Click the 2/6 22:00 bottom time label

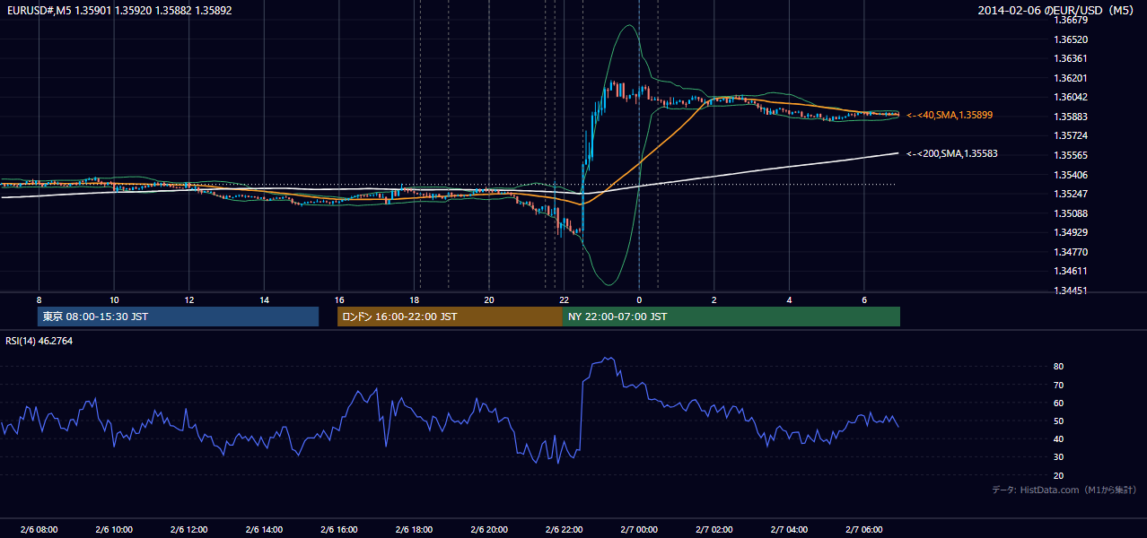[565, 529]
